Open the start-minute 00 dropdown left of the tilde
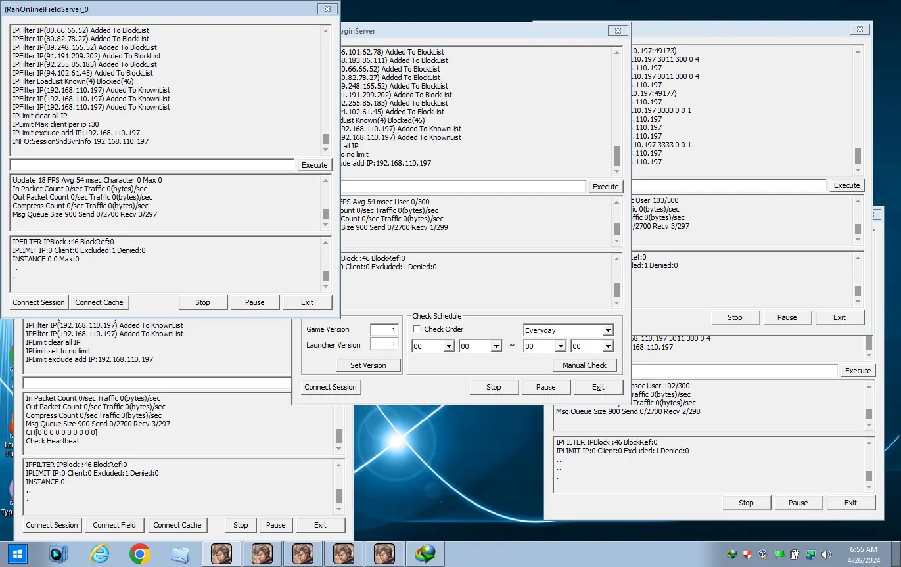The width and height of the screenshot is (901, 567). tap(496, 346)
